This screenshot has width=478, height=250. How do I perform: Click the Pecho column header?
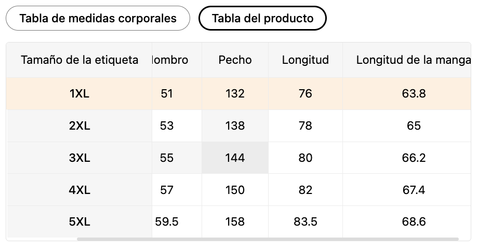point(235,60)
